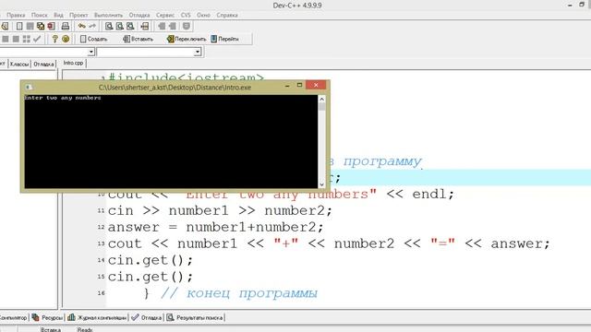This screenshot has width=591, height=332.
Task: Open the Проект menu
Action: 78,15
